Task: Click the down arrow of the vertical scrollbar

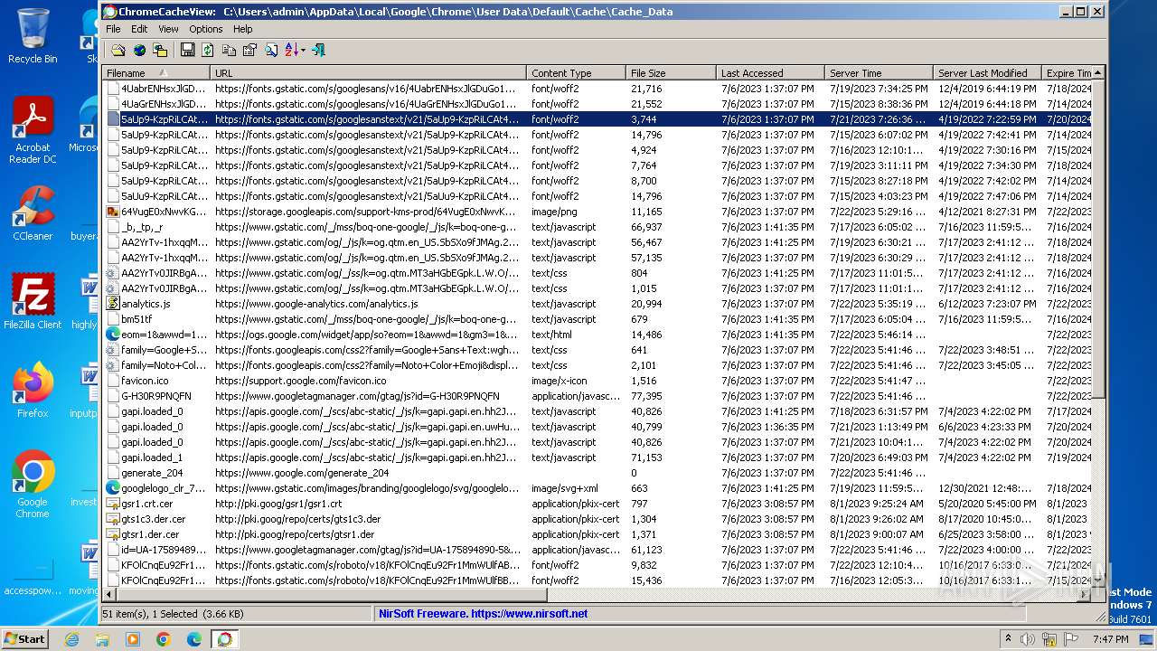Action: point(1098,581)
